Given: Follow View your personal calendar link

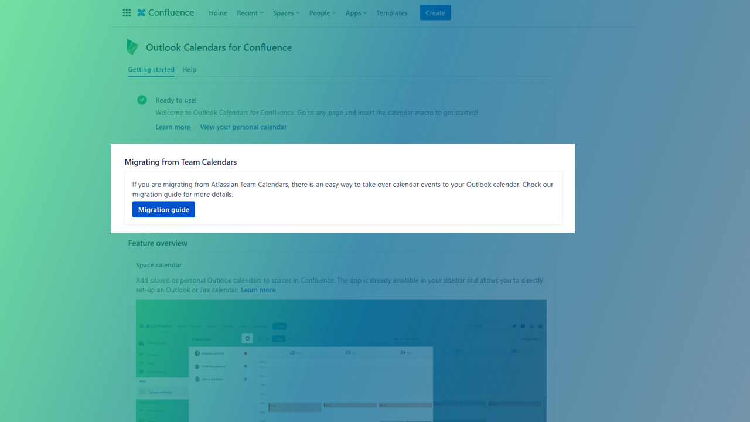Looking at the screenshot, I should (243, 127).
